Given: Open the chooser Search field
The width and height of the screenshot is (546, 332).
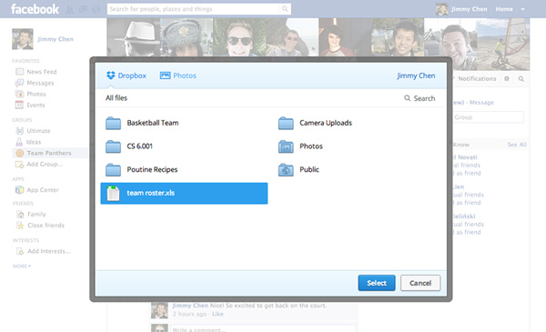Looking at the screenshot, I should click(x=420, y=98).
